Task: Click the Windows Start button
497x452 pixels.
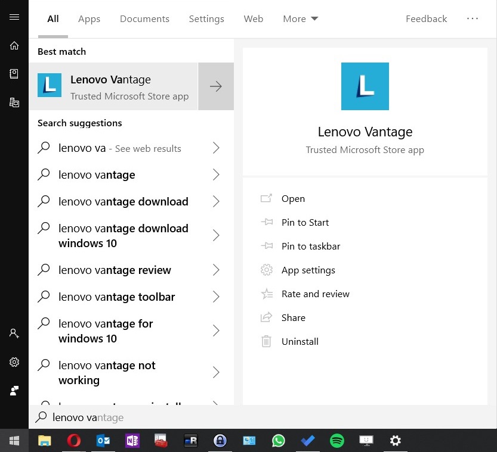Action: (x=14, y=441)
